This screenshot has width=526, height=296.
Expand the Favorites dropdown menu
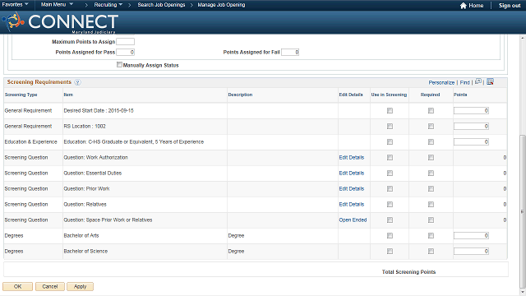[x=15, y=5]
